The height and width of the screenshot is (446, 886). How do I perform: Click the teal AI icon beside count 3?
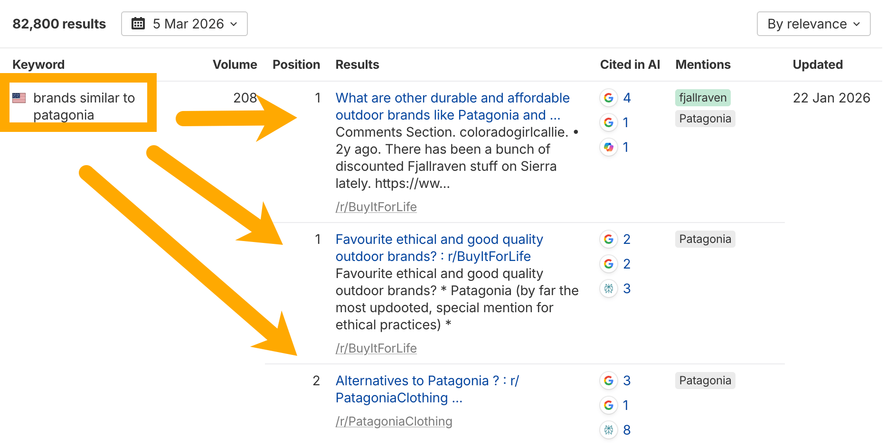[x=609, y=288]
